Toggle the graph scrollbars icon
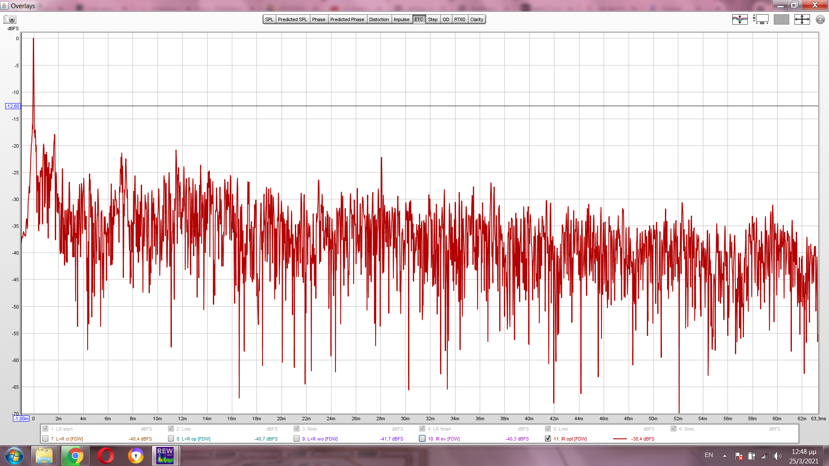829x466 pixels. point(760,19)
